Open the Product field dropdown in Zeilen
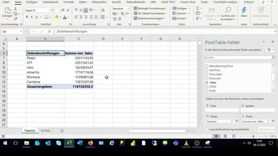Screen dimensions: 278x156 (232, 121)
